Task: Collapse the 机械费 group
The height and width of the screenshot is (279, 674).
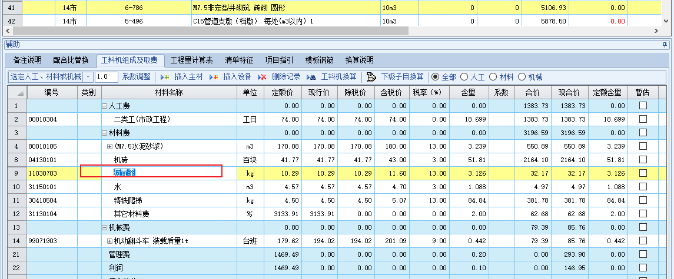Action: 104,227
